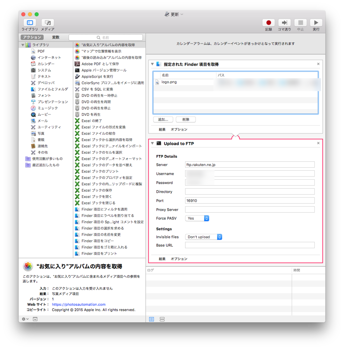Select the PDF category in library
The width and height of the screenshot is (344, 349).
[x=41, y=51]
